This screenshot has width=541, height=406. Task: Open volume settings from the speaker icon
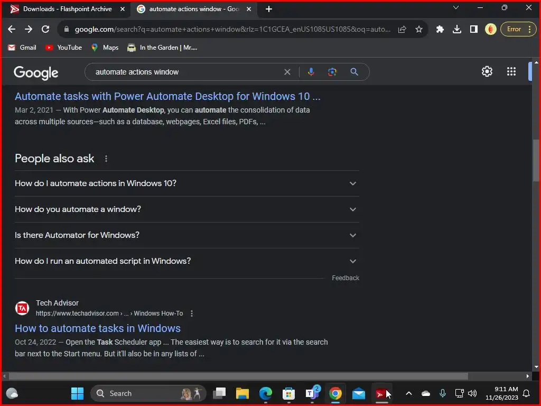pyautogui.click(x=472, y=393)
